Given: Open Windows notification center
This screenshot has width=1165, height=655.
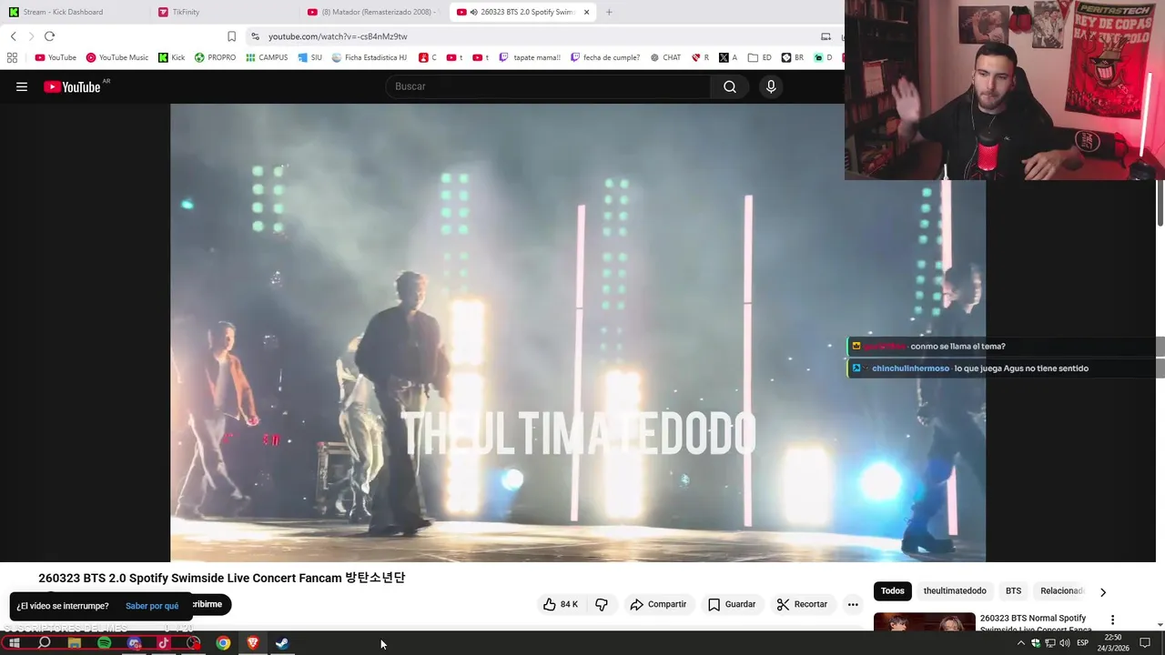Looking at the screenshot, I should point(1145,643).
